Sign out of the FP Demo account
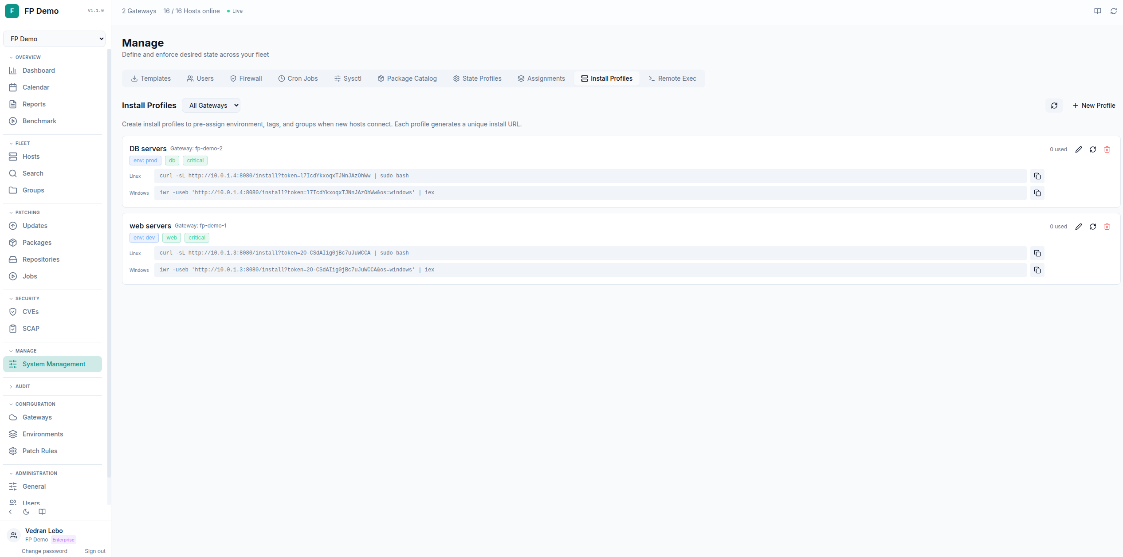 95,551
